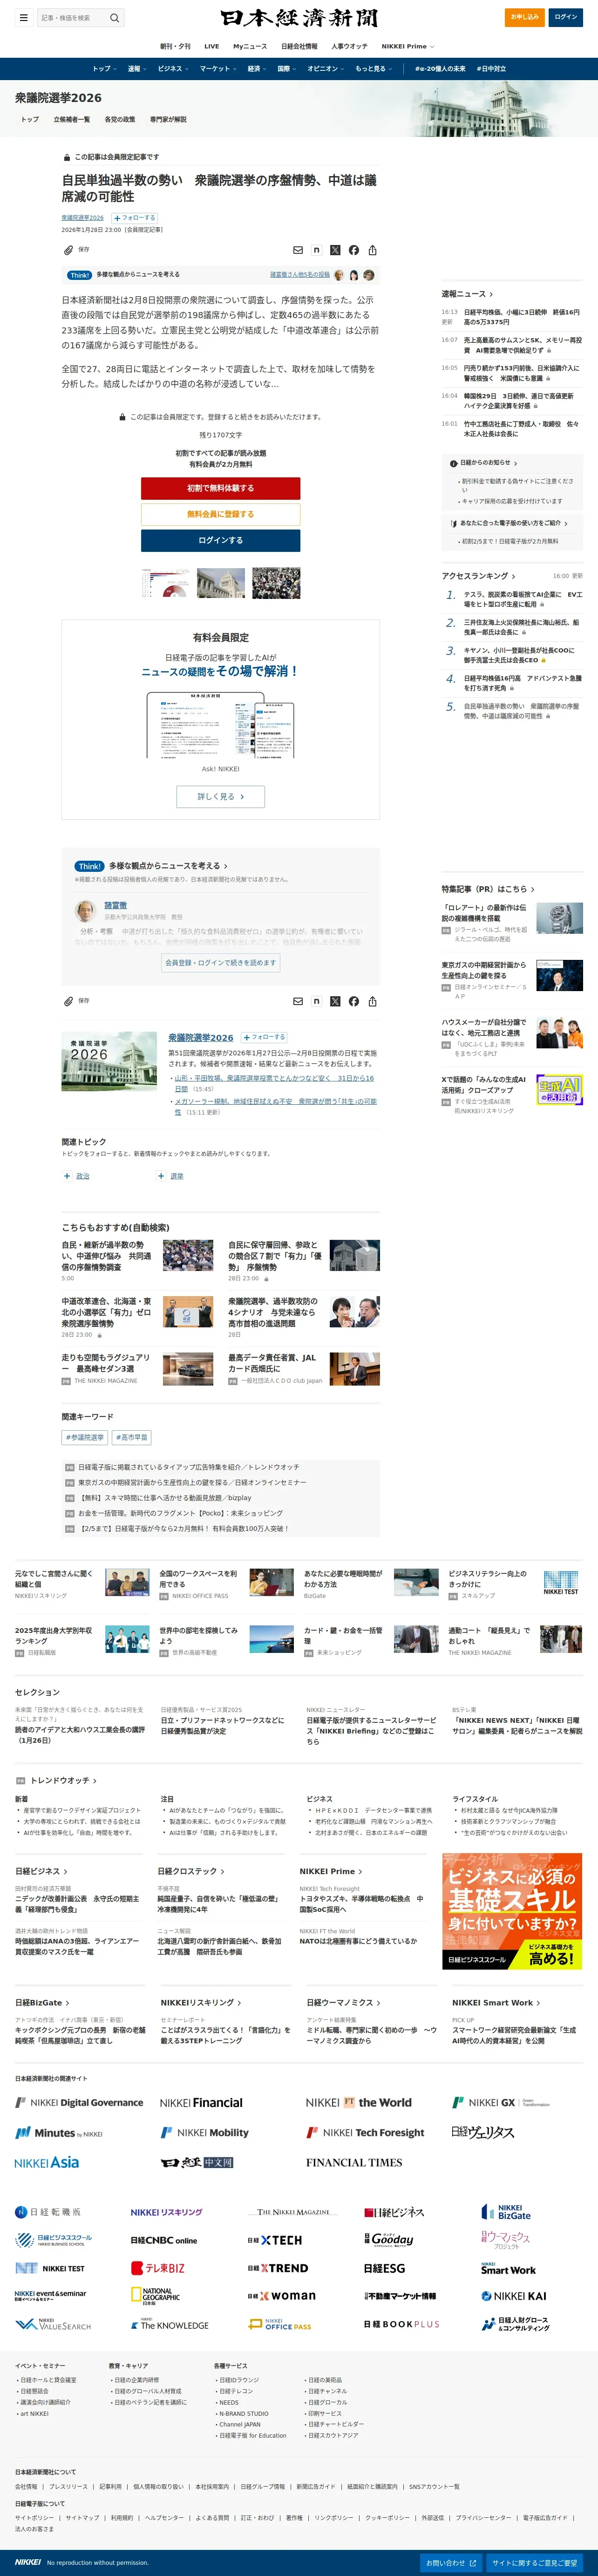Follow 衆議院選挙2026 tag under headline
This screenshot has height=2576, width=598.
point(135,218)
